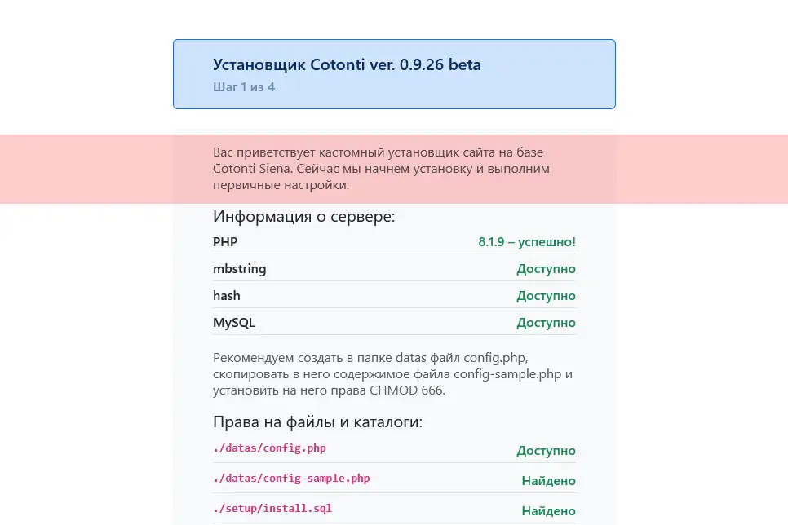
Task: Click the "Доступно" status next to mbstring
Action: (x=546, y=268)
